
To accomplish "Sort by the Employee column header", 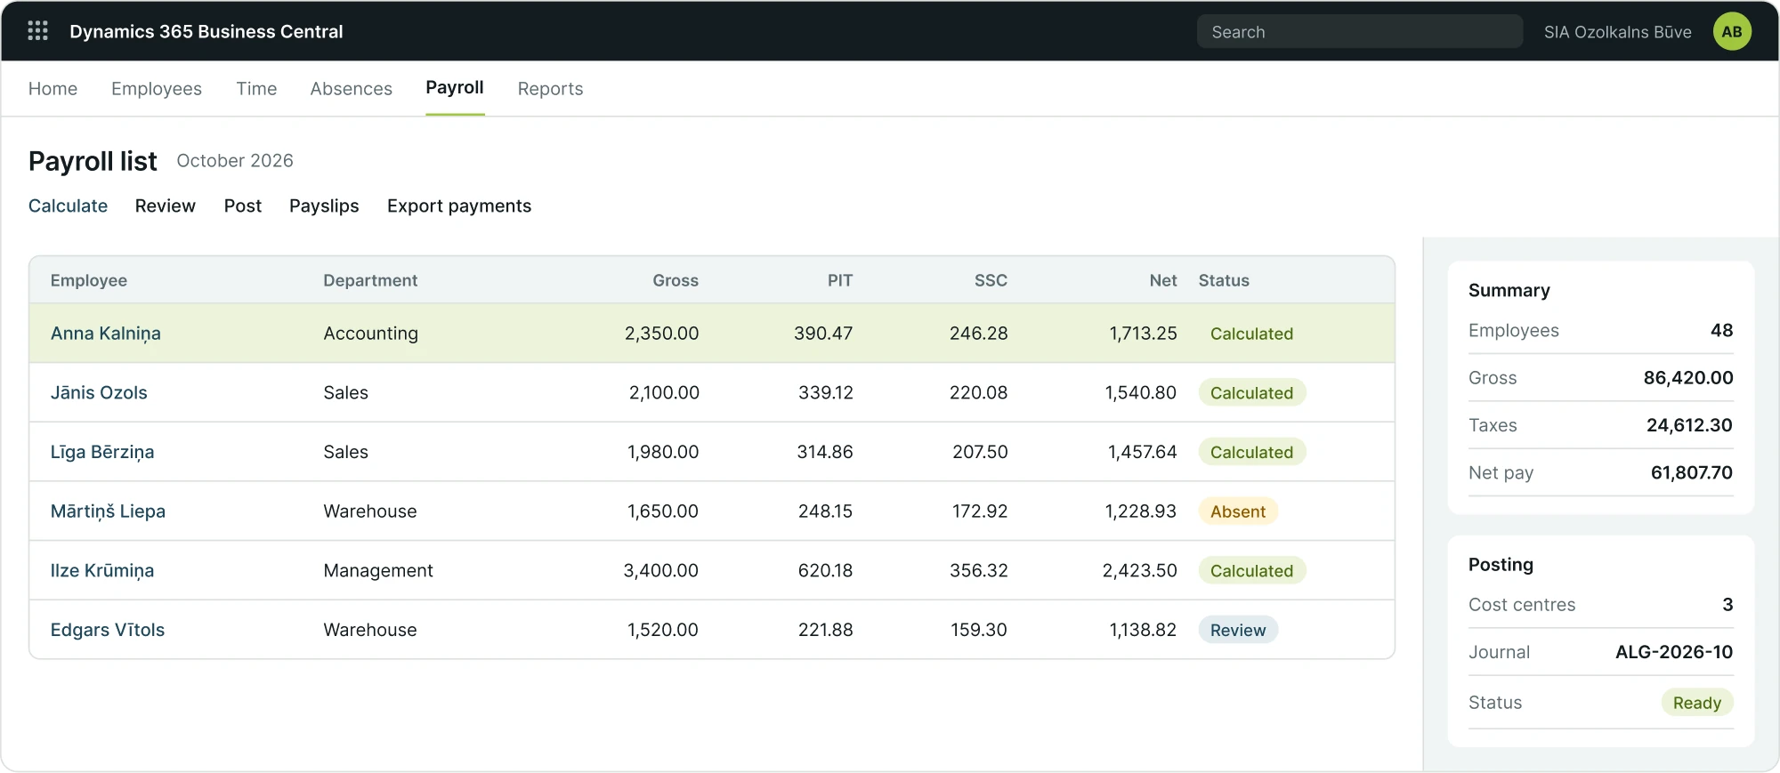I will click(x=89, y=280).
